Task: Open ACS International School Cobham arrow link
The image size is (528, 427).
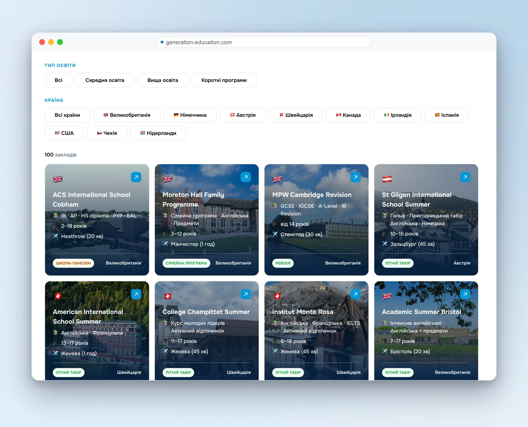Action: click(136, 177)
